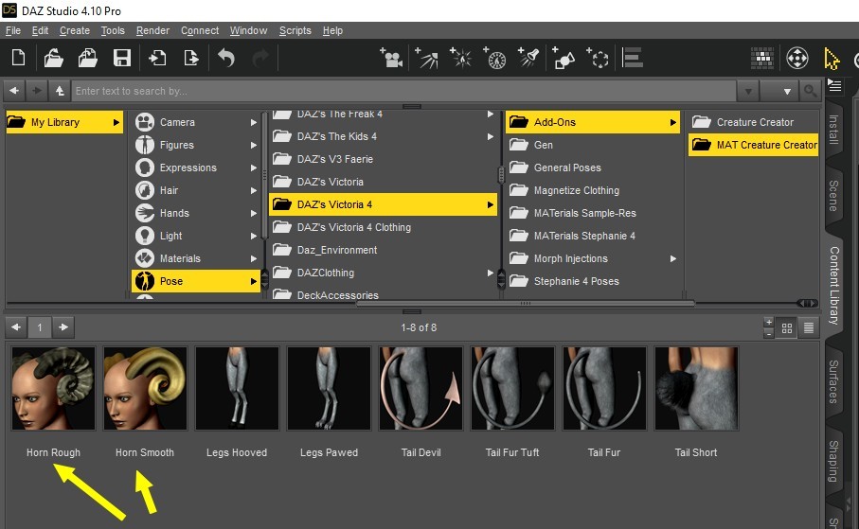Open the Stephanie 4 Poses folder
Viewport: 859px width, 529px height.
click(592, 281)
